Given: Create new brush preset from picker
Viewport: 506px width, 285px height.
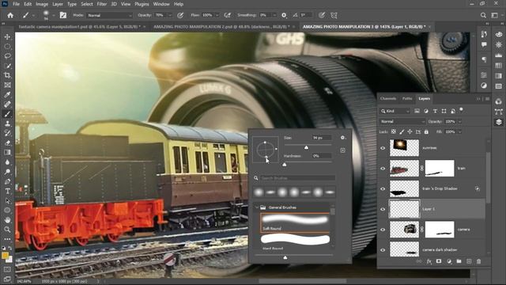Looking at the screenshot, I should pyautogui.click(x=342, y=150).
